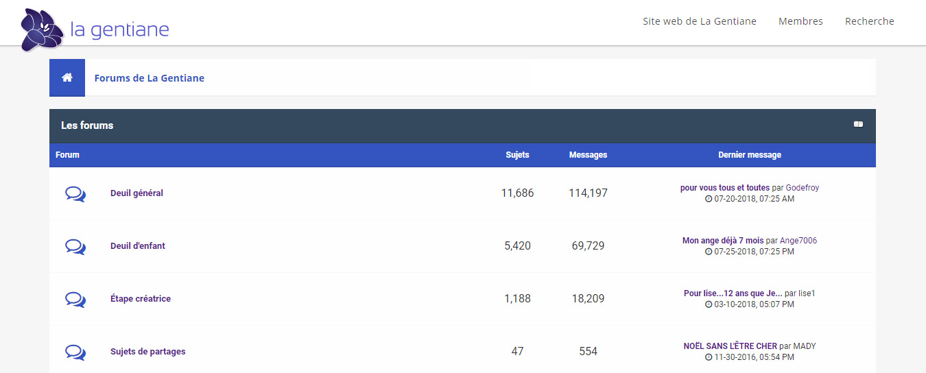This screenshot has height=373, width=926.
Task: Open last post 'pour vous tous et toutes'
Action: tap(725, 188)
